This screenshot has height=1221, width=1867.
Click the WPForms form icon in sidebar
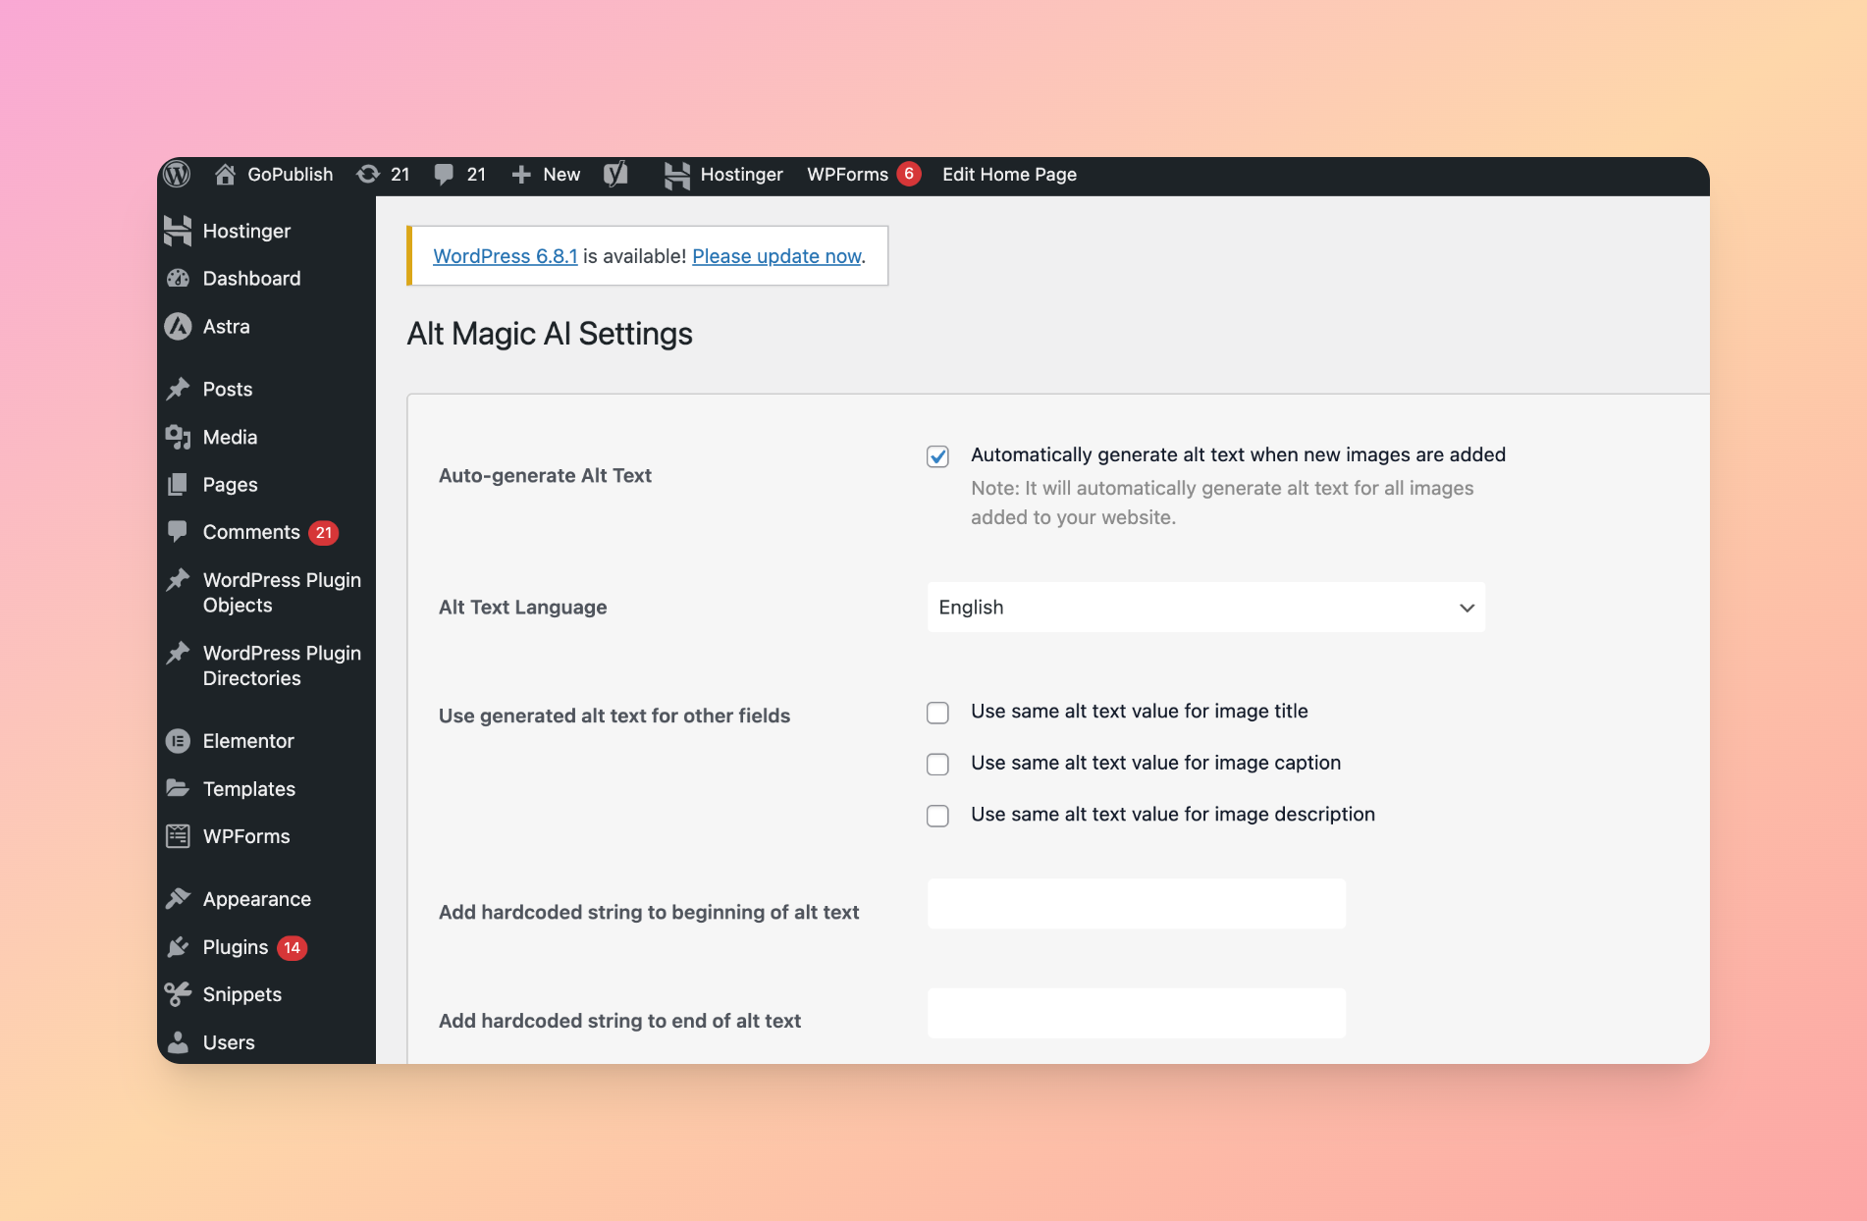pos(178,836)
